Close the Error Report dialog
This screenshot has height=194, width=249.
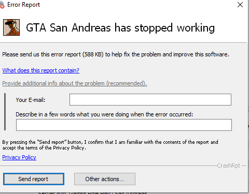pos(240,5)
